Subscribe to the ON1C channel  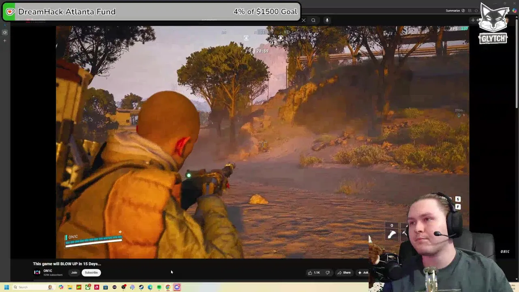[91, 273]
